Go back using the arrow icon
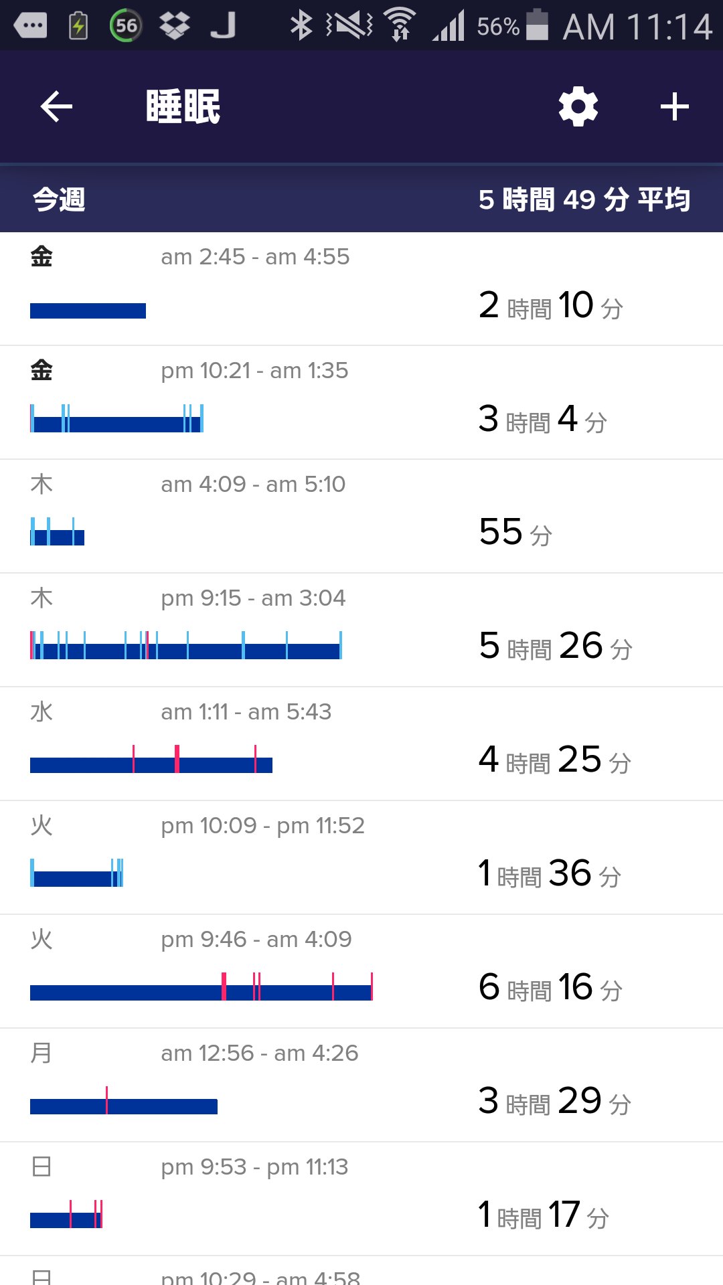 point(56,107)
